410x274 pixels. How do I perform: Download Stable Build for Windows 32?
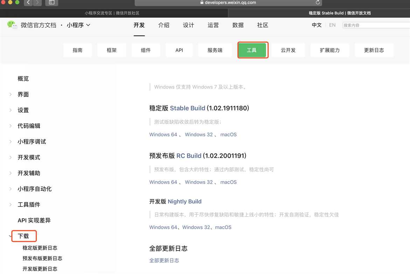pyautogui.click(x=199, y=135)
